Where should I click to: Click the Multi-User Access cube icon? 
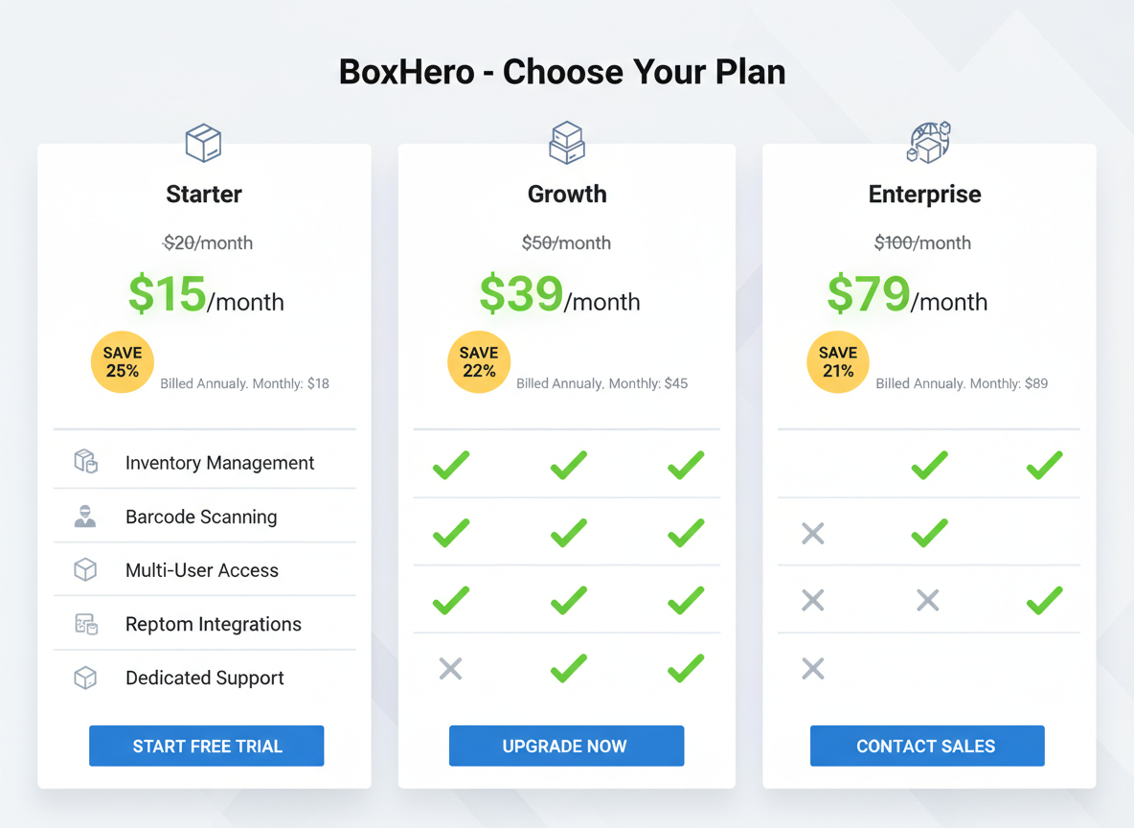pyautogui.click(x=85, y=569)
